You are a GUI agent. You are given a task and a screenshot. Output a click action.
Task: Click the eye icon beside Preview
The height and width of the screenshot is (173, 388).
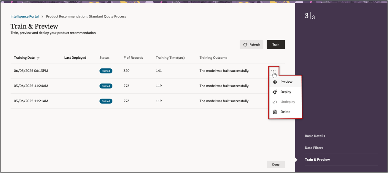tap(275, 82)
